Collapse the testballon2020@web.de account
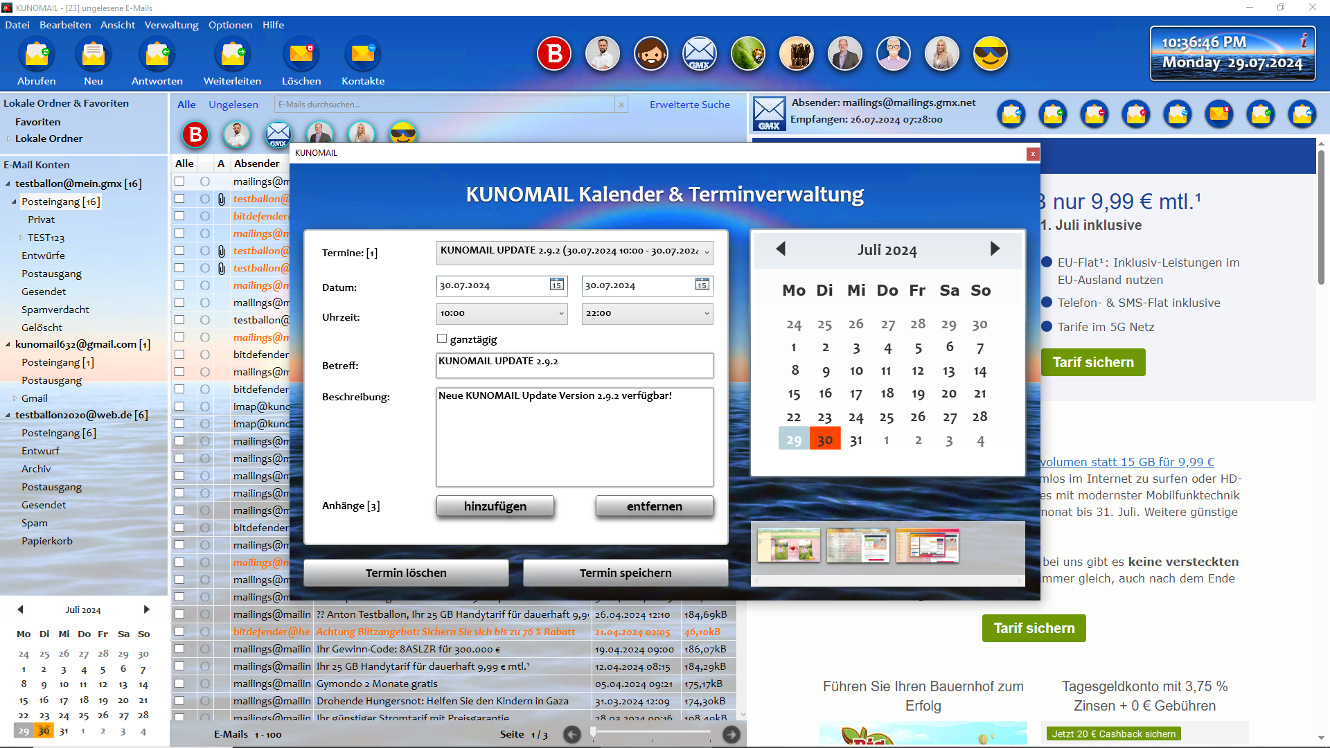Screen dimensions: 1330x748 click(8, 416)
